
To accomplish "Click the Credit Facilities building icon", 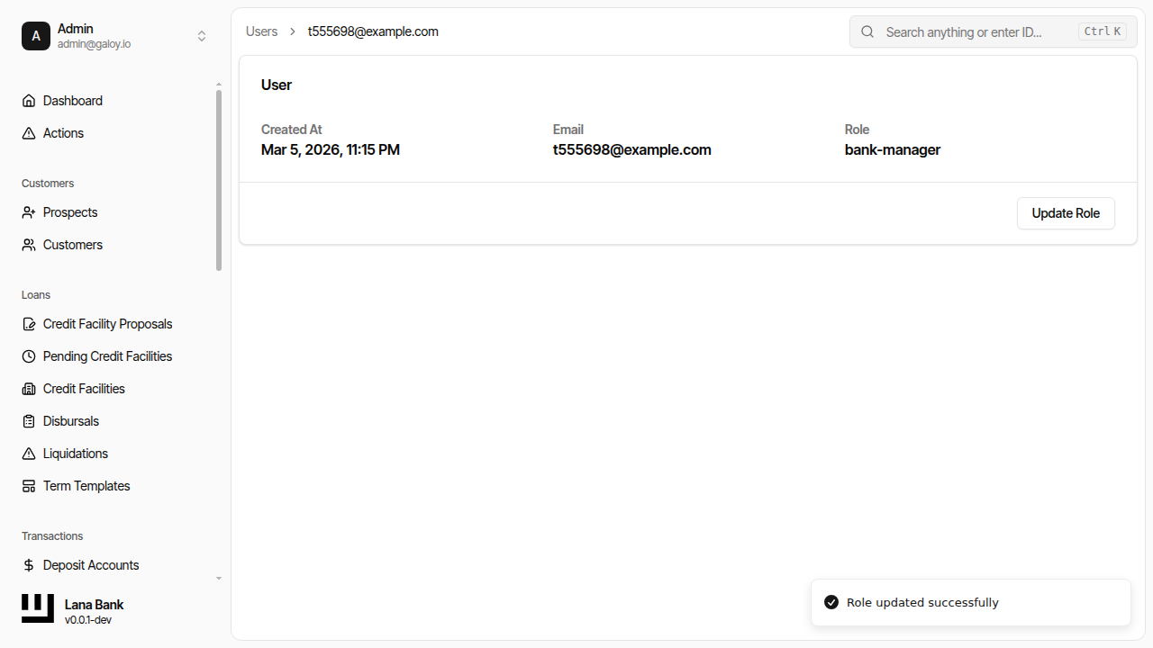I will pos(29,389).
